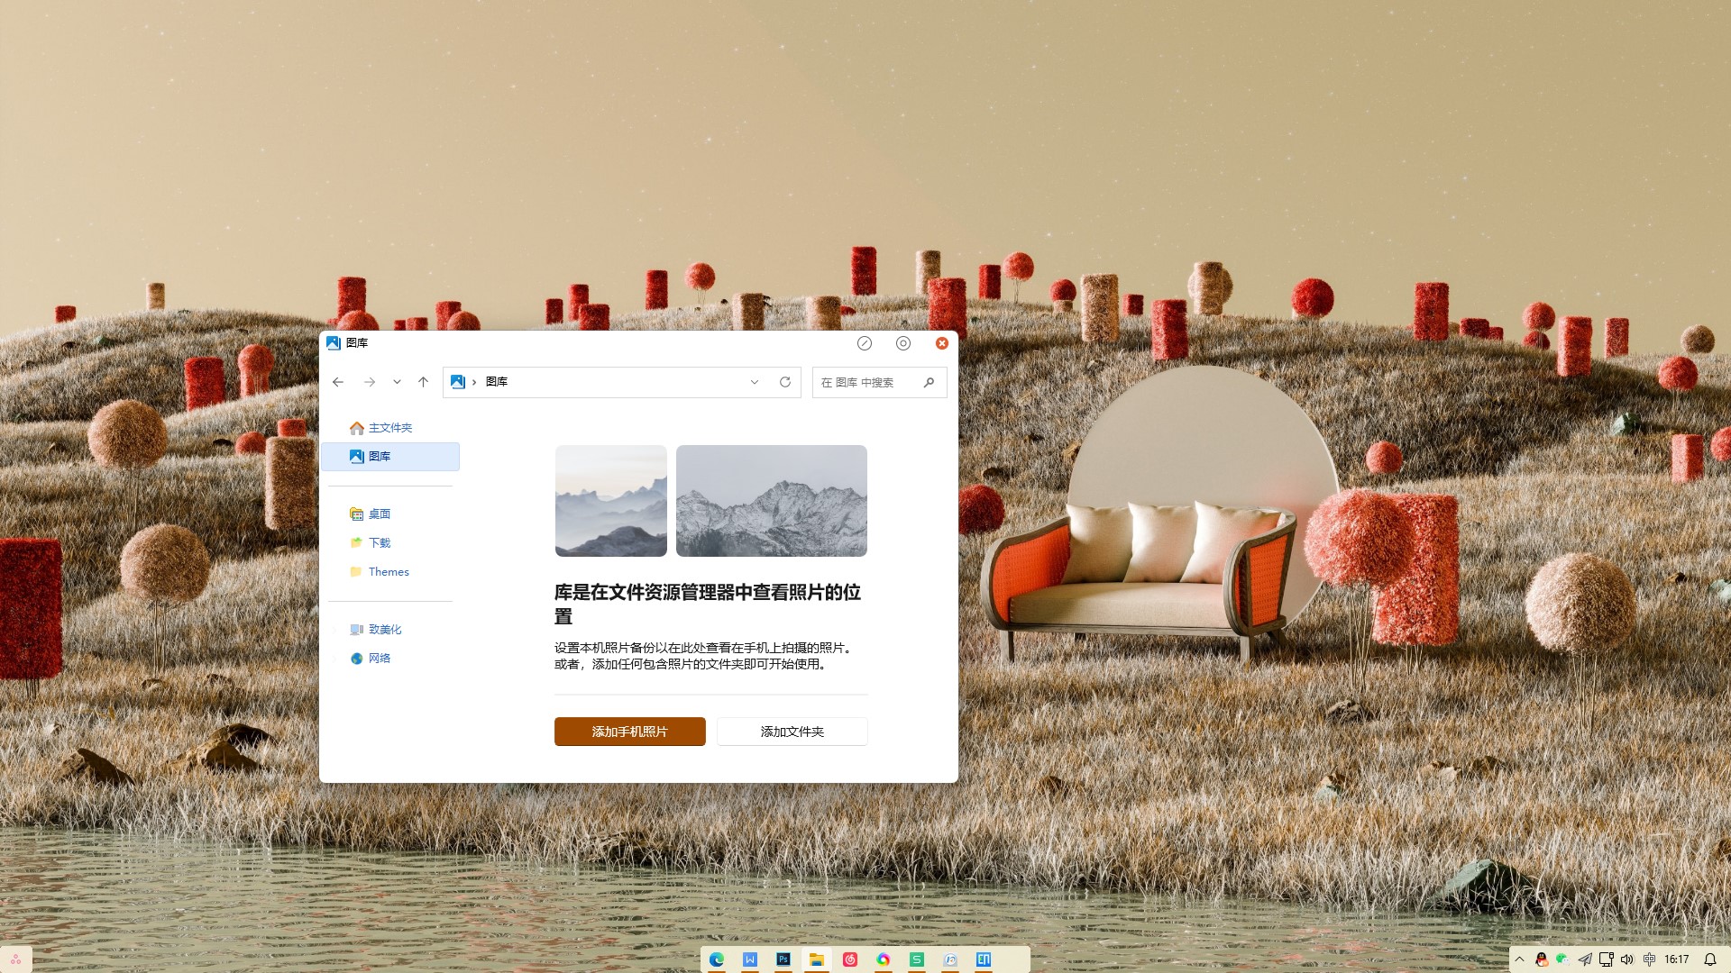
Task: Open WeChat from the system tray
Action: [x=1562, y=959]
